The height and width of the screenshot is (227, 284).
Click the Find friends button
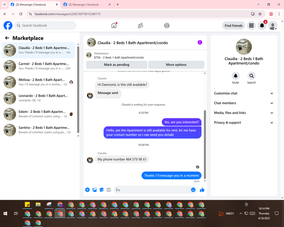233,26
